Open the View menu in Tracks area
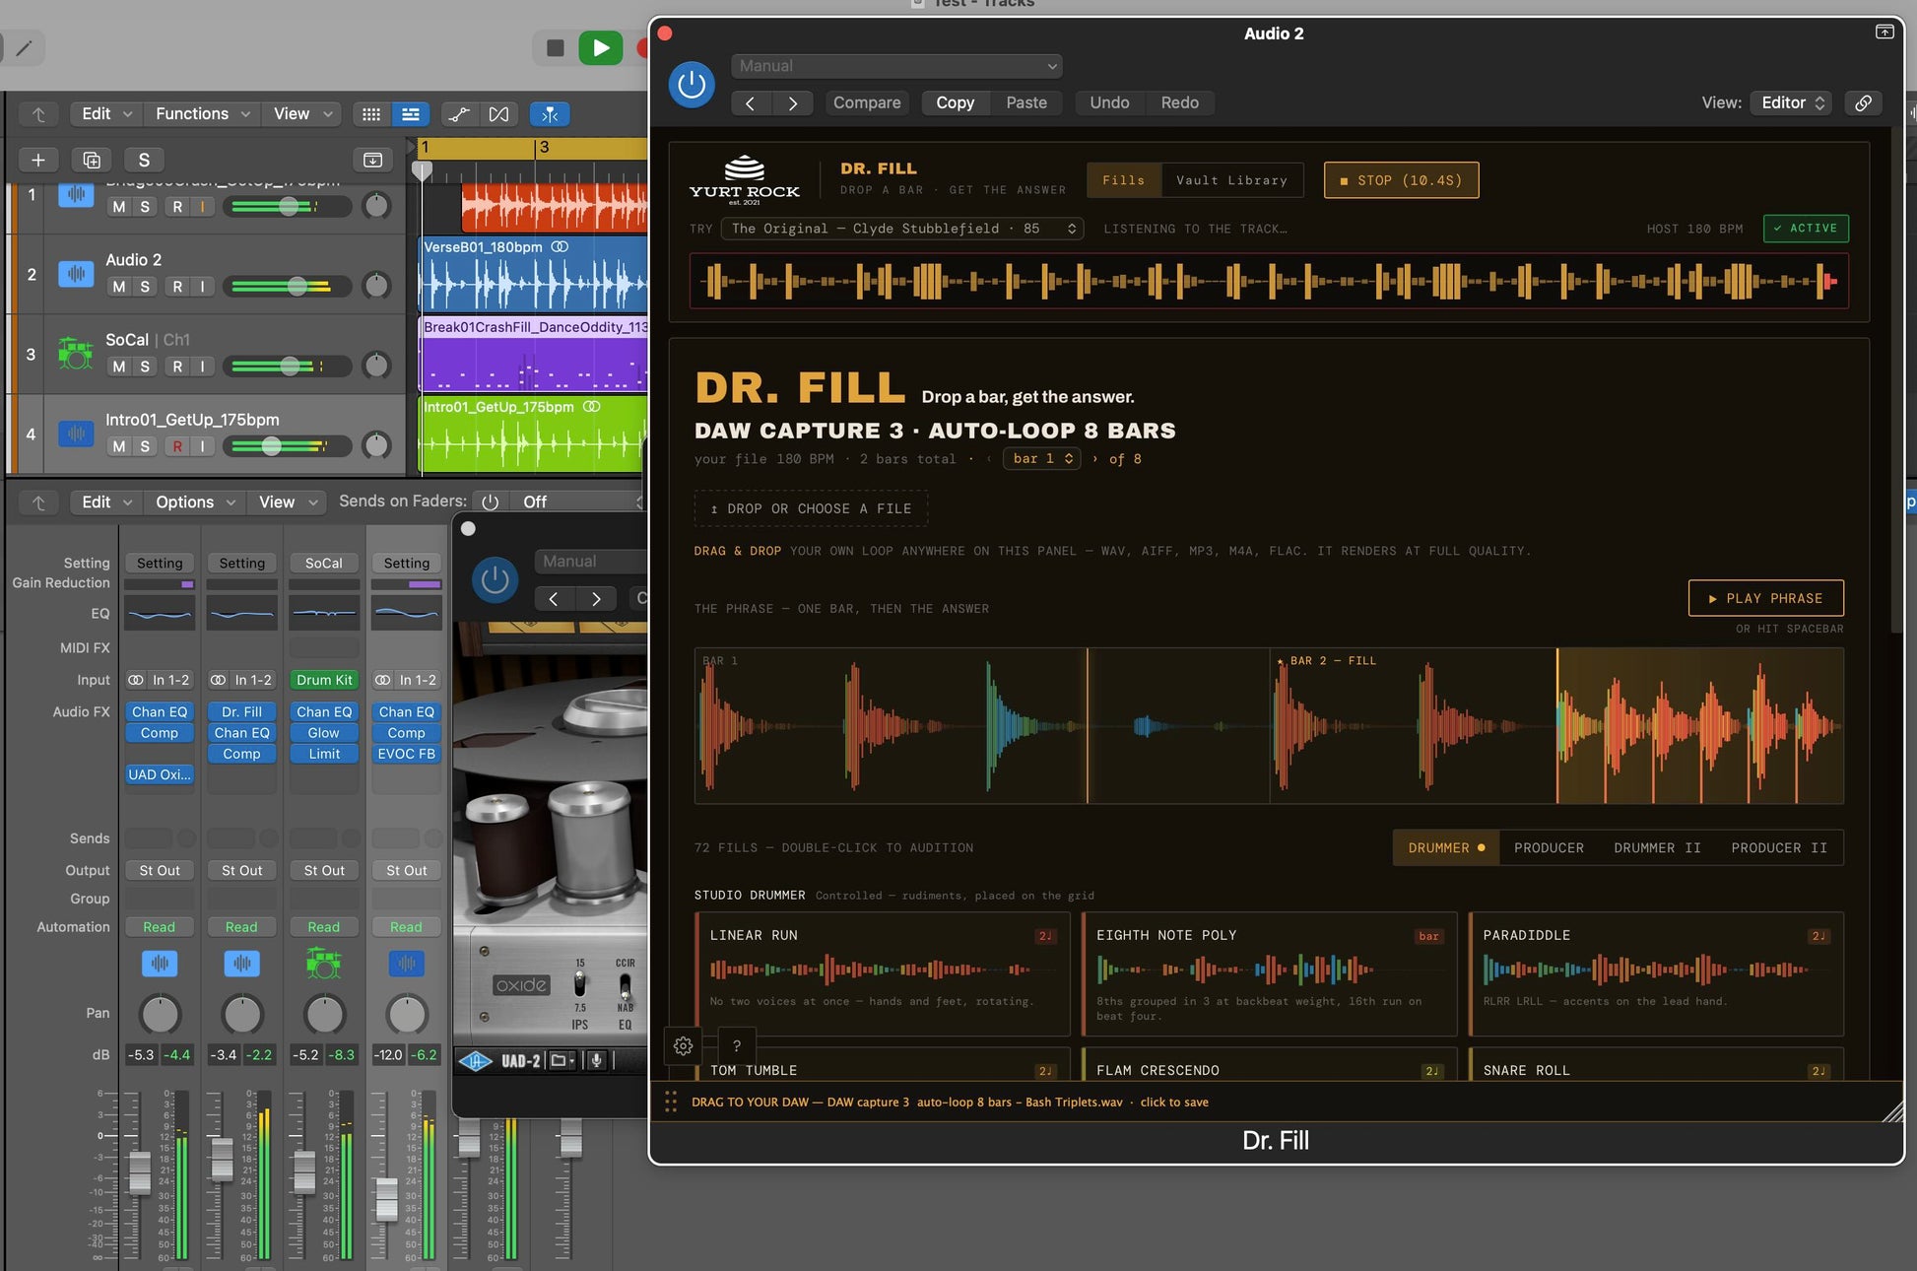1917x1271 pixels. click(x=301, y=114)
